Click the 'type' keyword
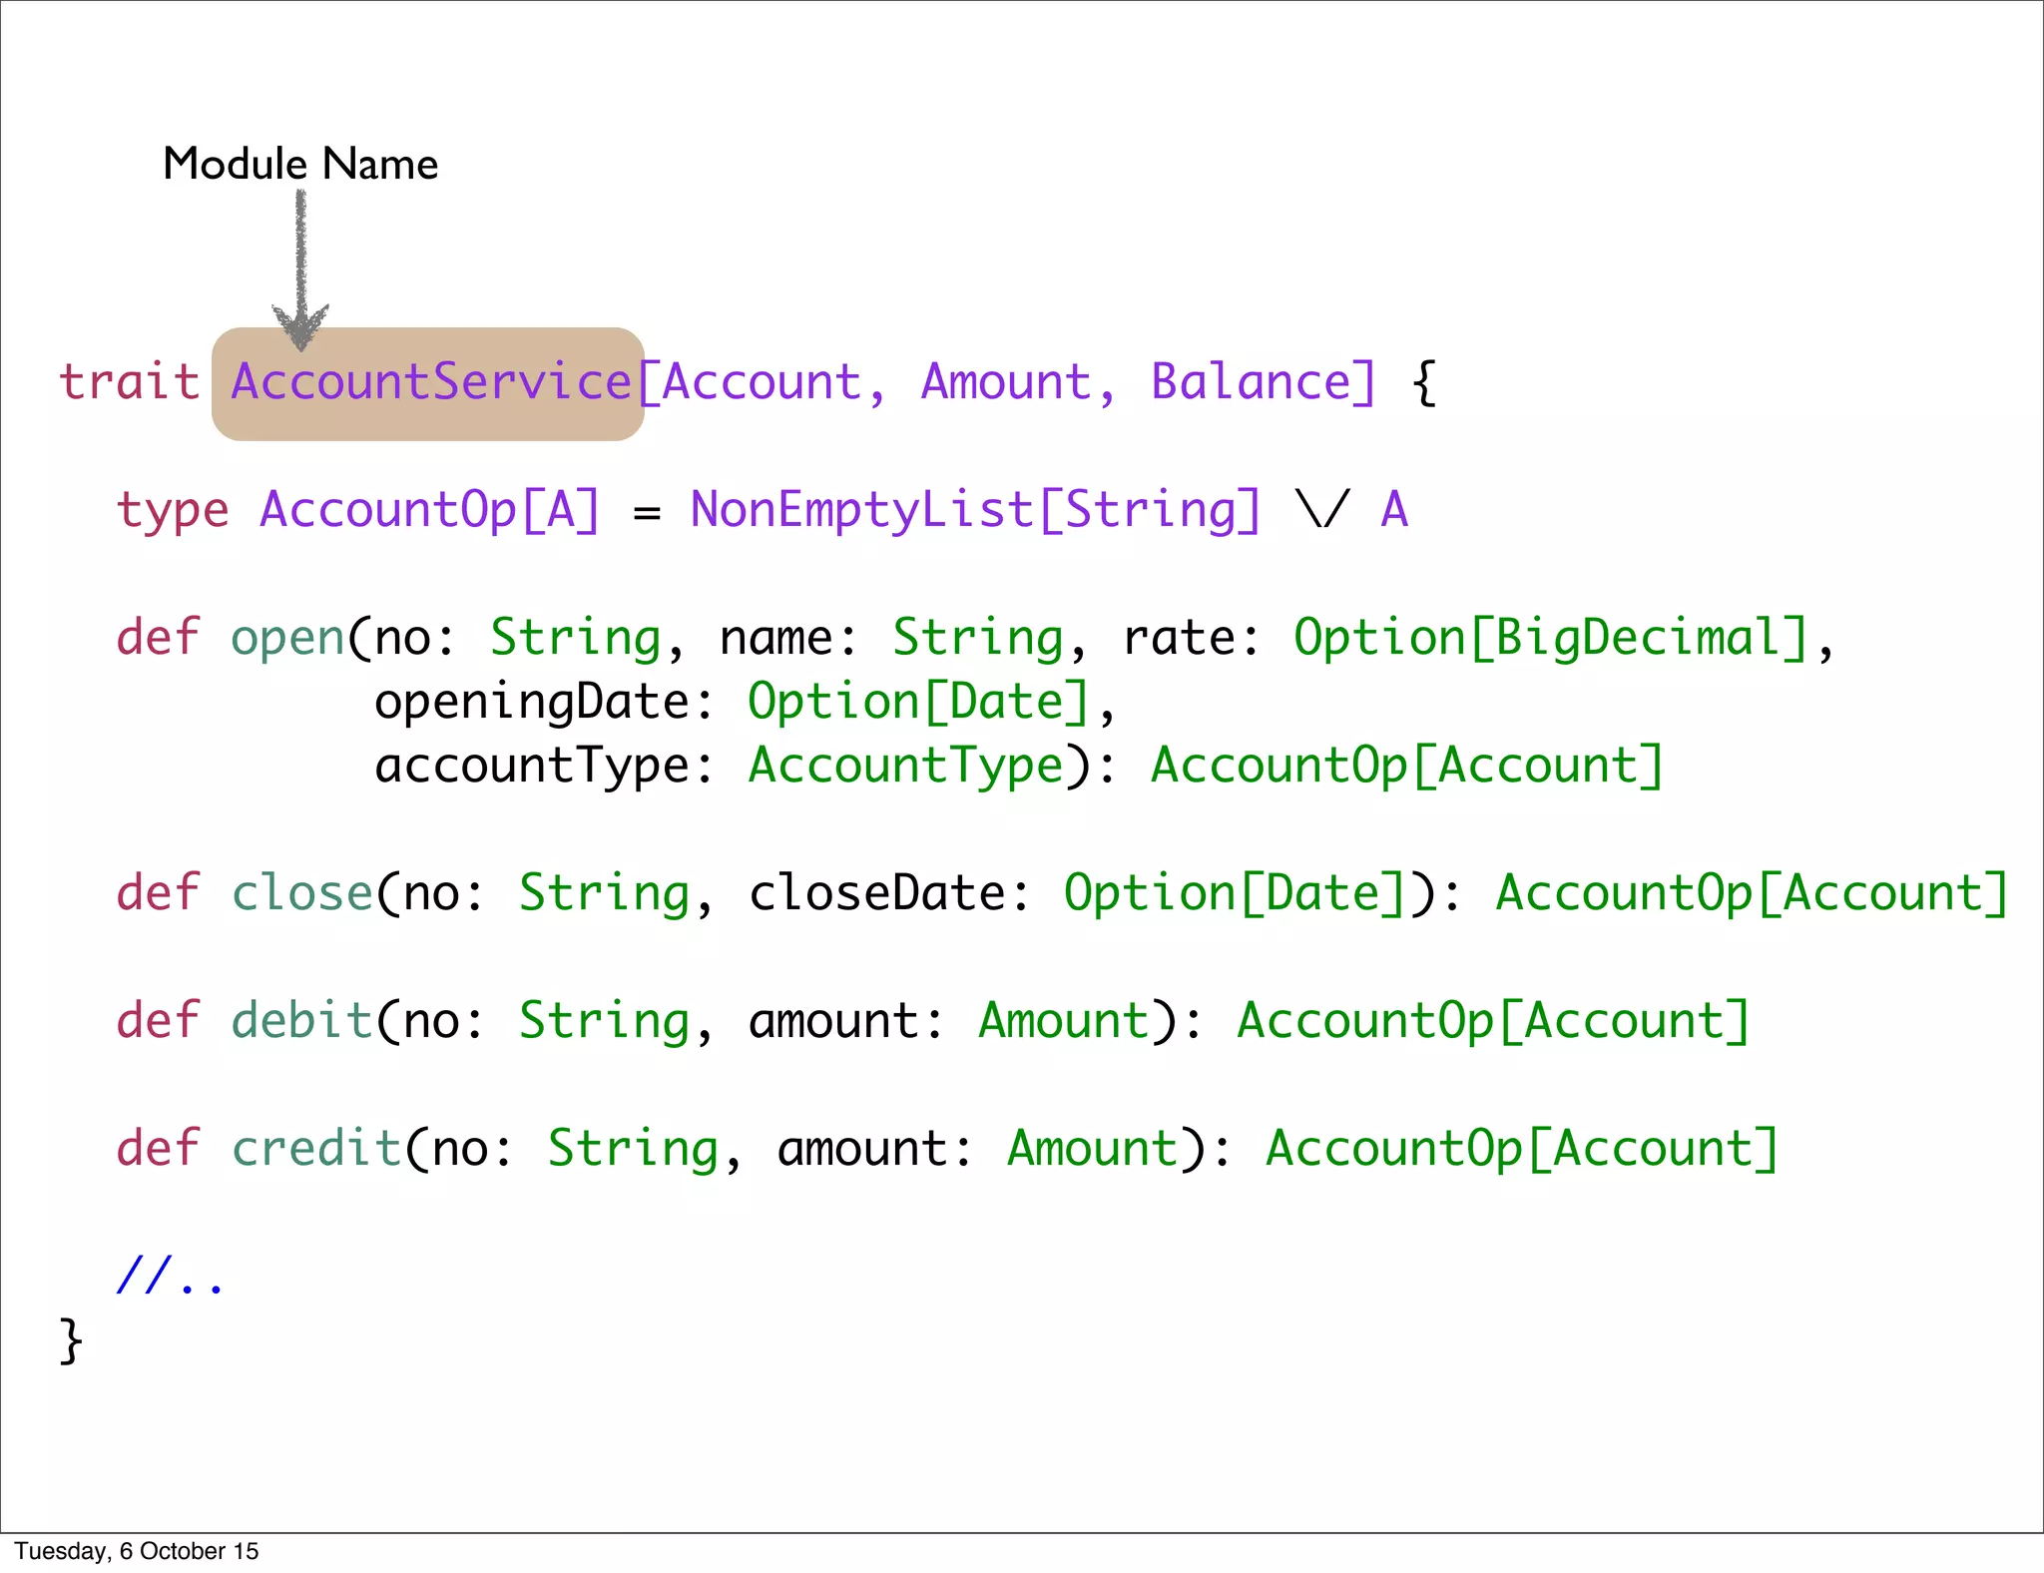 173,512
